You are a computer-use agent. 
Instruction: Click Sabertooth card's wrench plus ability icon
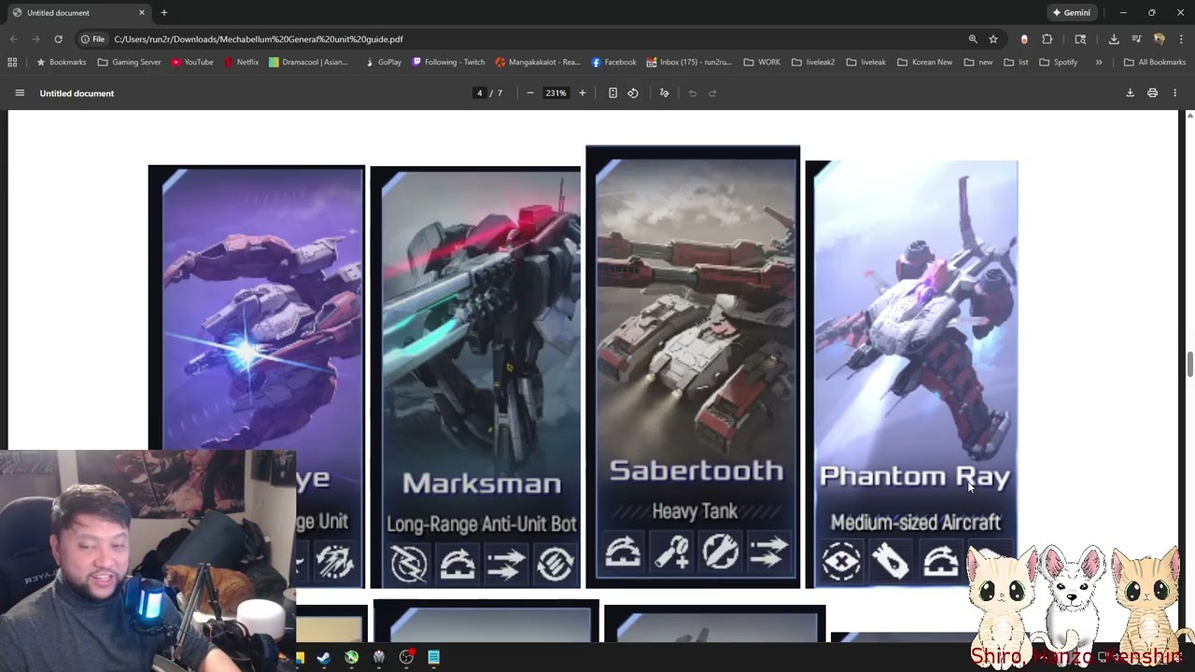tap(671, 553)
